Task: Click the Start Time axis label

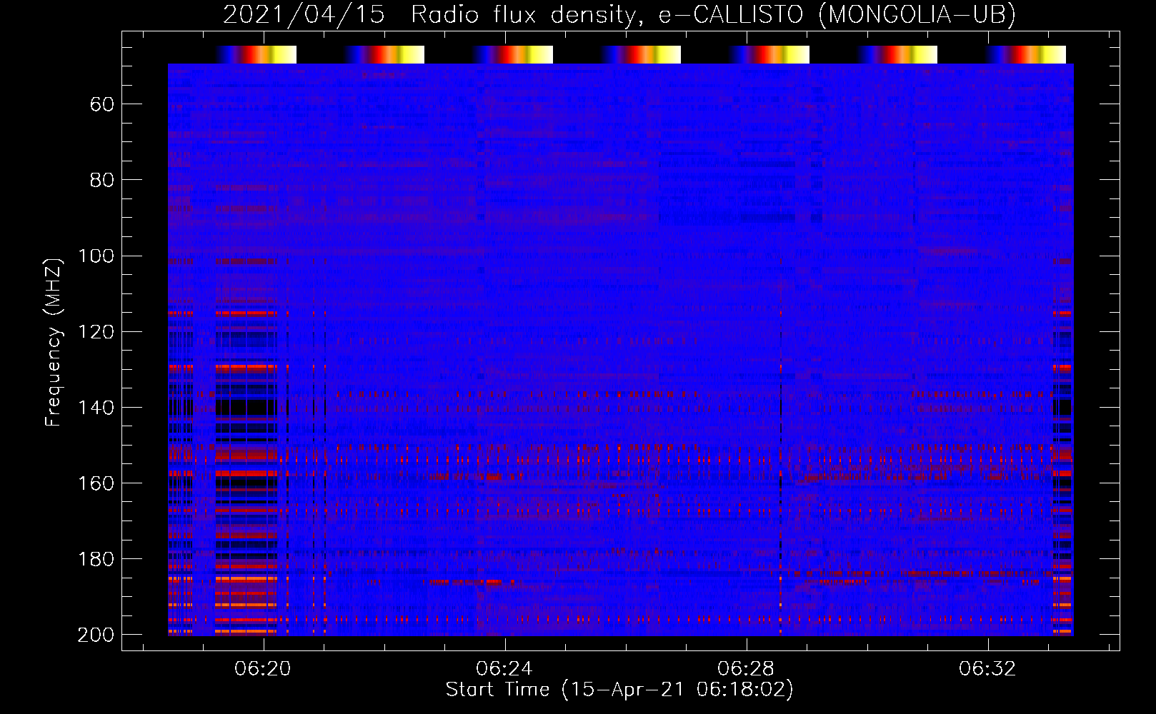Action: [619, 690]
